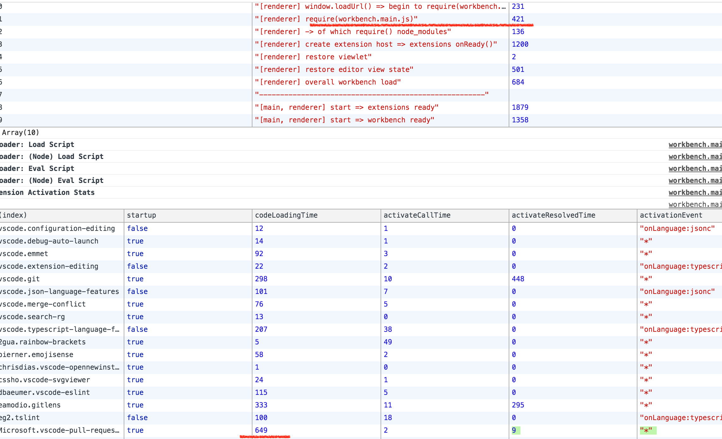Image resolution: width=722 pixels, height=439 pixels.
Task: Select the vscode.configuration-editing row label
Action: (57, 229)
